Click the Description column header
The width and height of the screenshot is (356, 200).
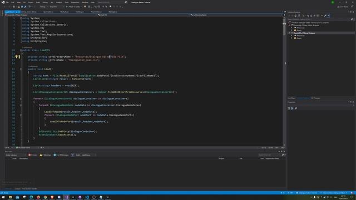23,158
